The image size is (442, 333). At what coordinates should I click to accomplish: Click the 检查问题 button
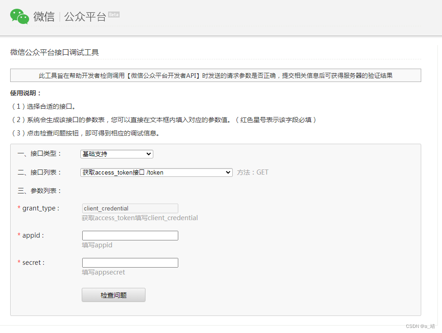pos(114,295)
